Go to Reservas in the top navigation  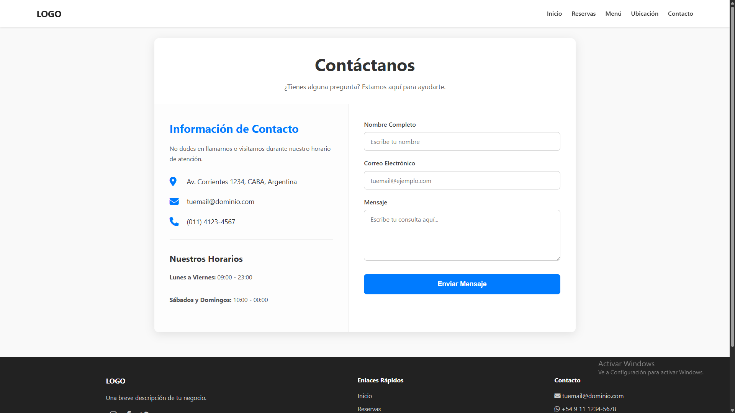pyautogui.click(x=583, y=13)
